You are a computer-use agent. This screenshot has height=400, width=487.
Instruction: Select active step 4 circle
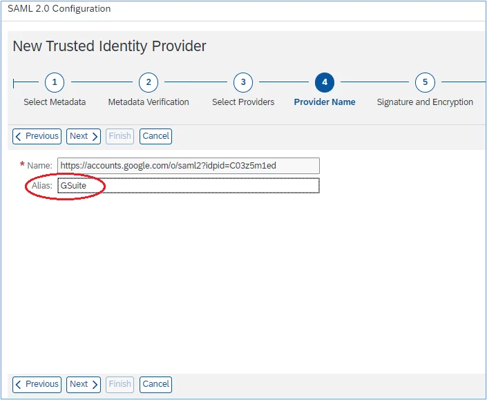click(x=325, y=82)
